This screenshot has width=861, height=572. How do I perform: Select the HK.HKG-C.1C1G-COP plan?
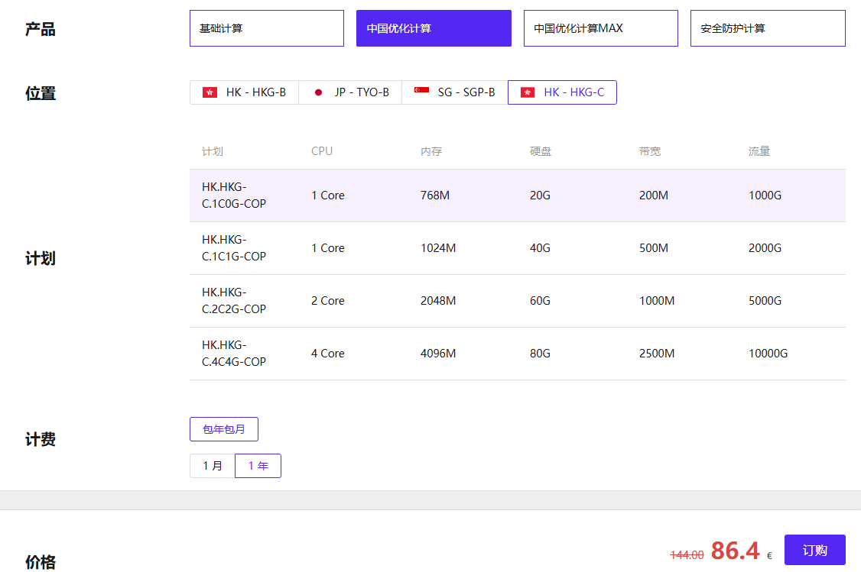pyautogui.click(x=517, y=248)
